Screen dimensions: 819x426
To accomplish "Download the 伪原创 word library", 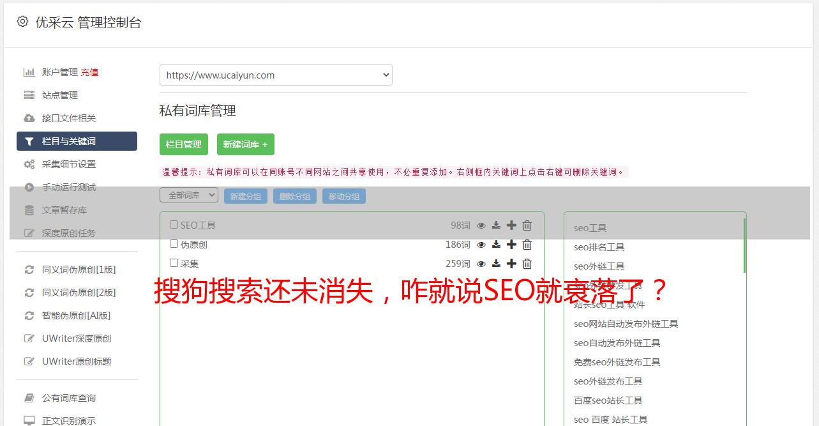I will pos(496,245).
